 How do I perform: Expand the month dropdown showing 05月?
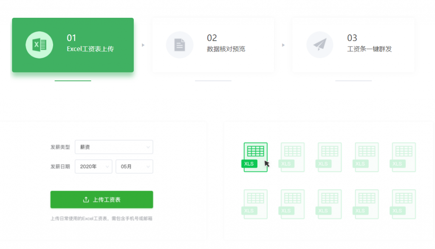(x=134, y=166)
